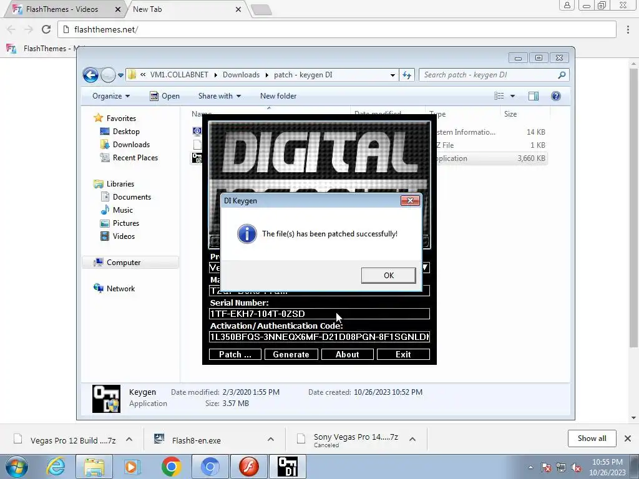This screenshot has height=479, width=639.
Task: Confirm the patched message with OK
Action: [x=388, y=275]
